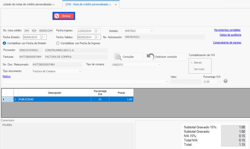Select Contabilizar con Fecha de Ingreso
This screenshot has height=149, width=250.
click(x=58, y=43)
